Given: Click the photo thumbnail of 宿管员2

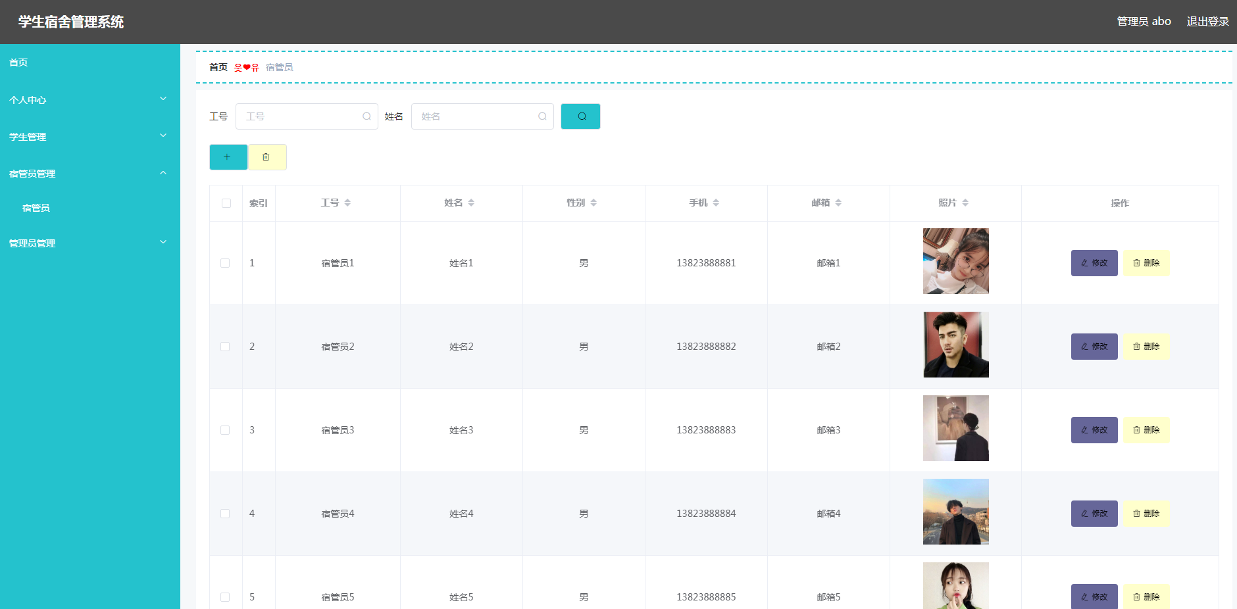Looking at the screenshot, I should pos(955,345).
